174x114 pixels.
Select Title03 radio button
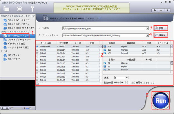tap(37, 53)
